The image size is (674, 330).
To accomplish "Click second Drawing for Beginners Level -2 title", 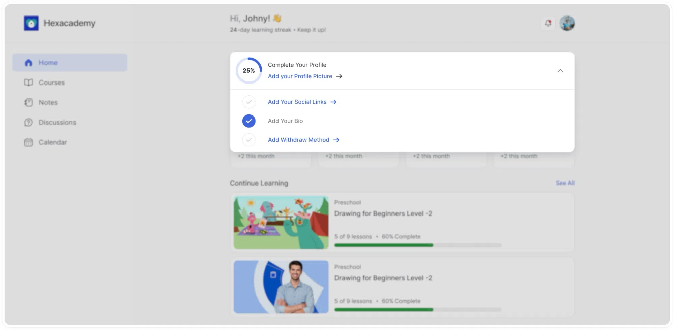I will pyautogui.click(x=383, y=278).
